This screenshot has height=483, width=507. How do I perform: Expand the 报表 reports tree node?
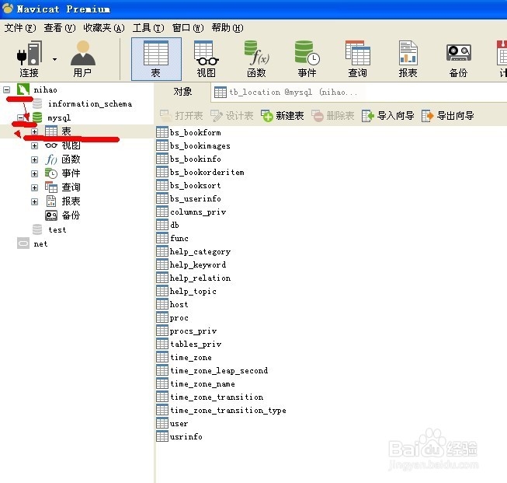click(35, 201)
